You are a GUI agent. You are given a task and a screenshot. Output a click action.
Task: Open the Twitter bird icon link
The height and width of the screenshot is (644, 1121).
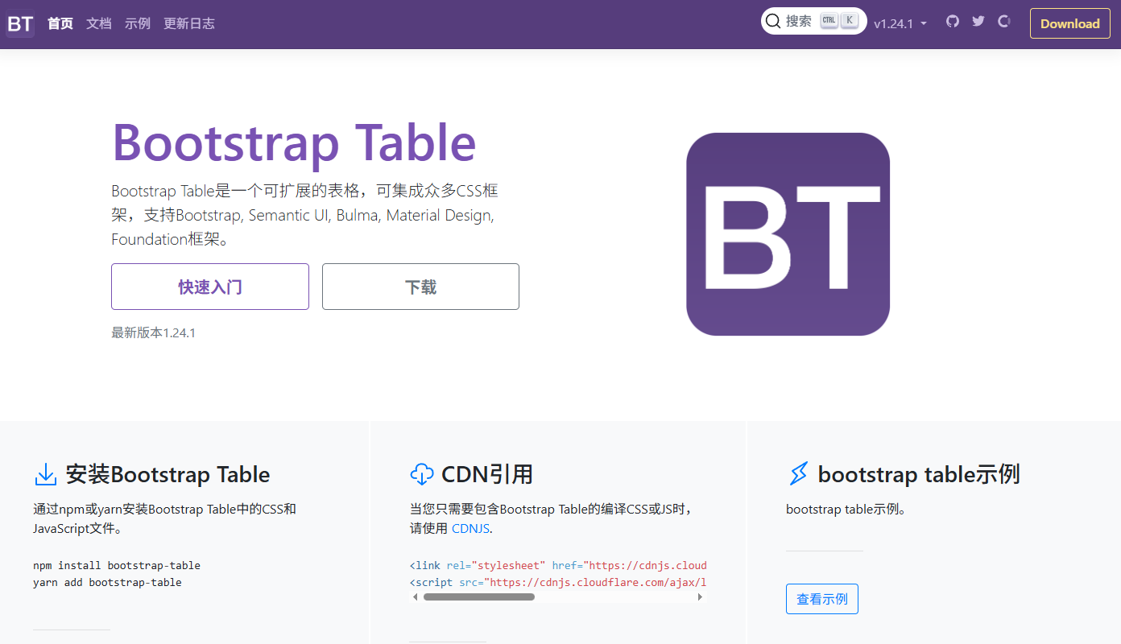[978, 22]
